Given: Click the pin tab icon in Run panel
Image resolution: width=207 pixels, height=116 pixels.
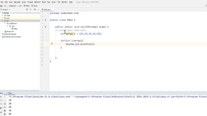Looking at the screenshot, I should 1,112.
